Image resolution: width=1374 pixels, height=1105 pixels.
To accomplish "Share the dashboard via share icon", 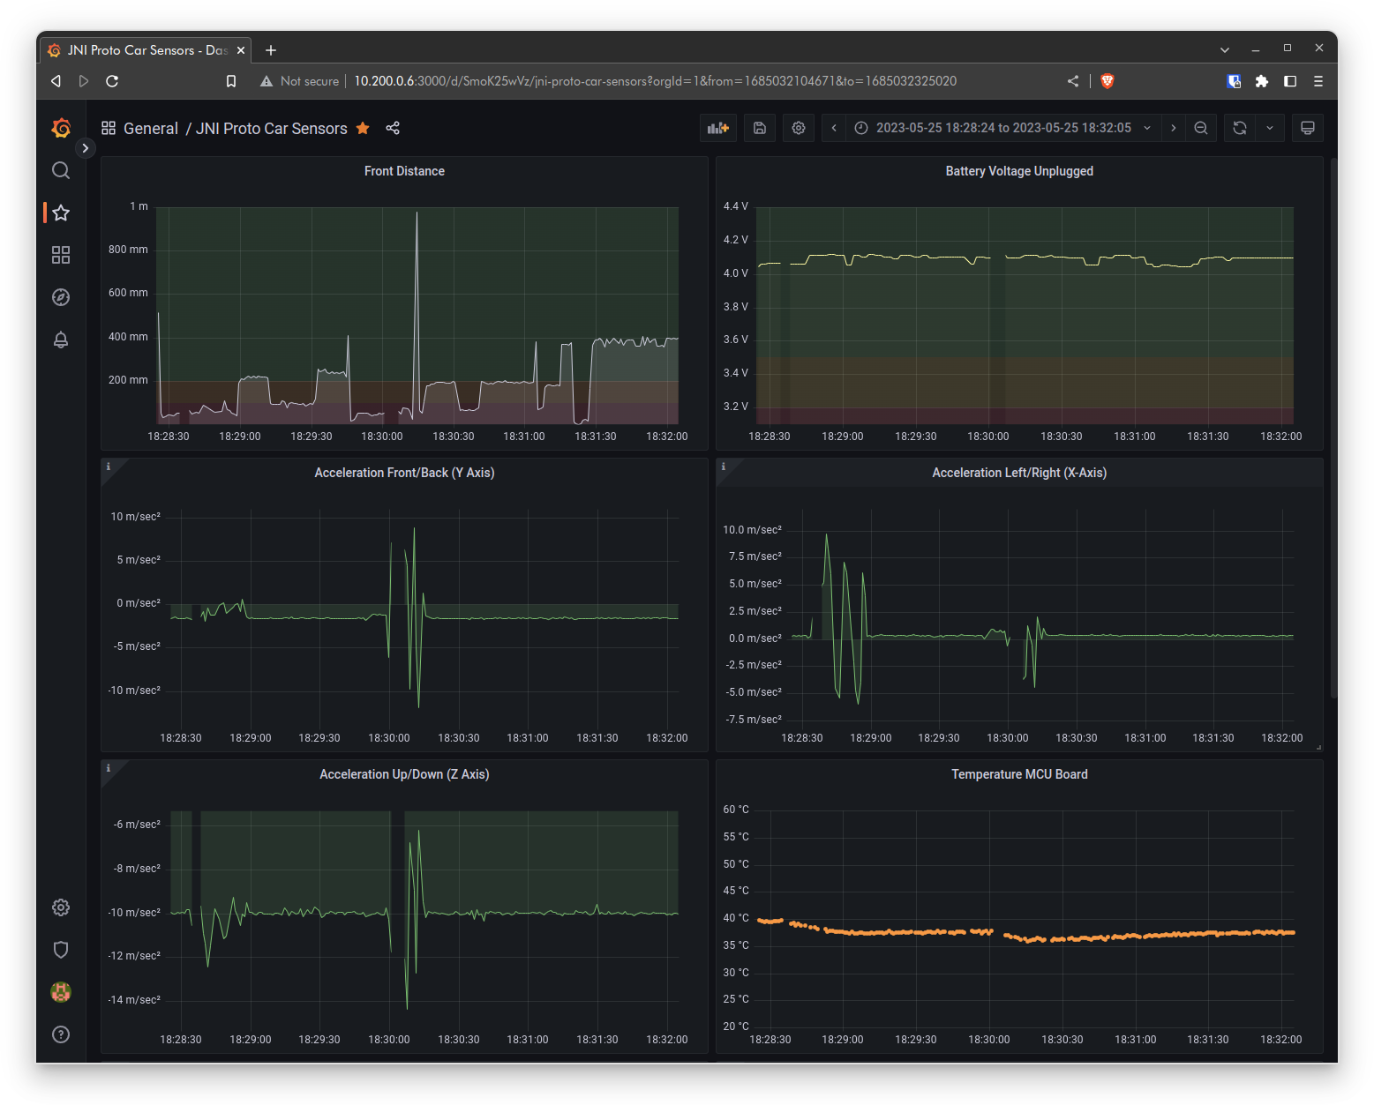I will click(x=393, y=128).
